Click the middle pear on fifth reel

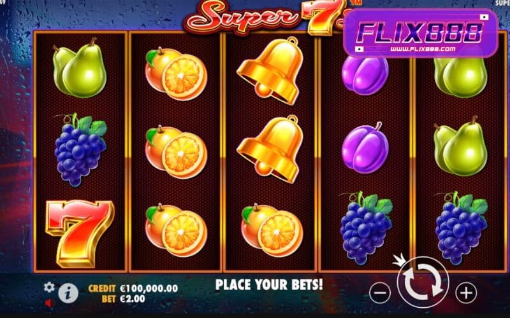[x=460, y=146]
